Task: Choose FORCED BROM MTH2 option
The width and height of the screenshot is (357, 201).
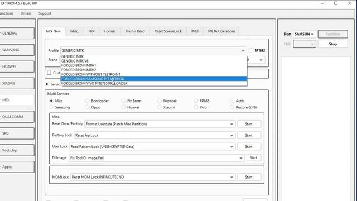Action: pos(154,70)
